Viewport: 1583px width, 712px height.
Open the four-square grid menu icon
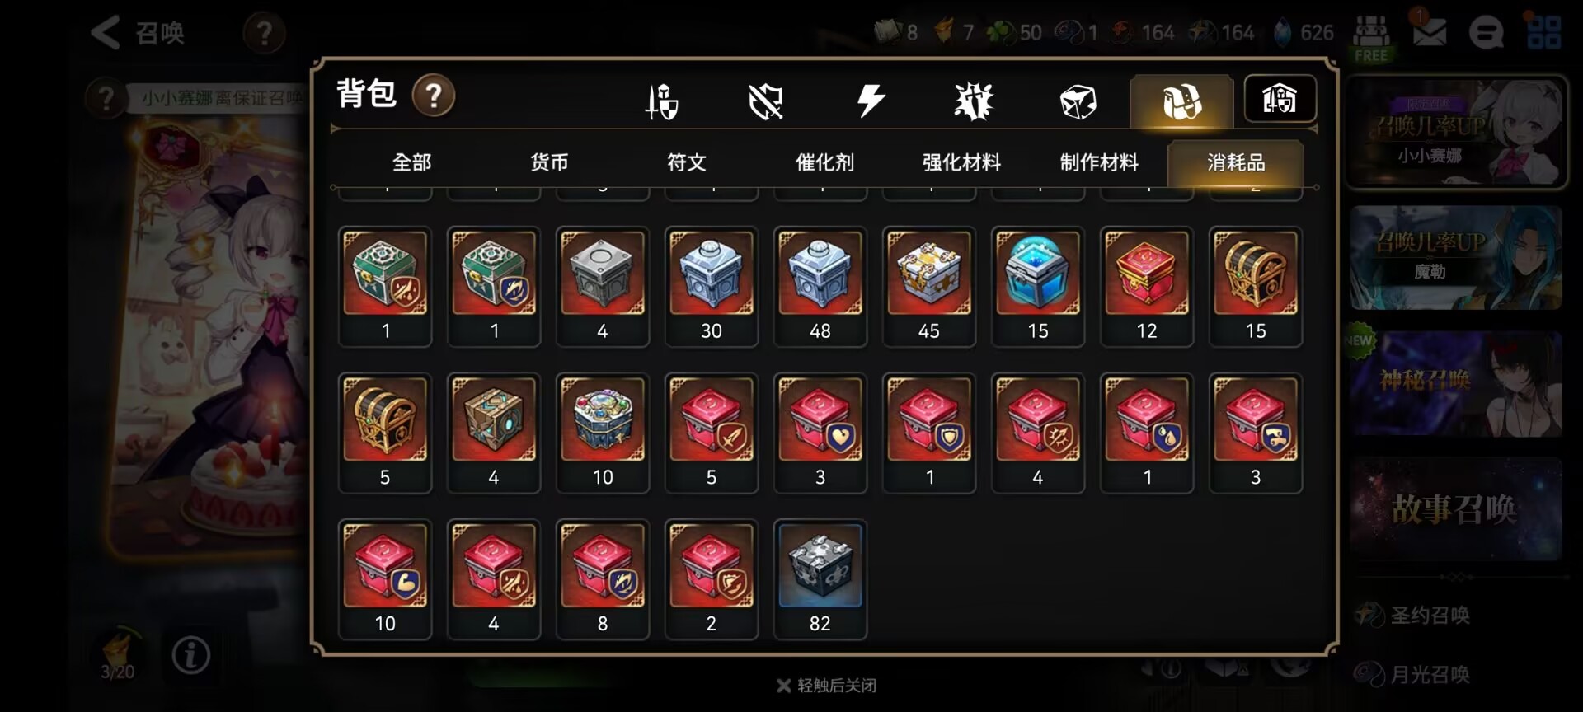pyautogui.click(x=1543, y=33)
